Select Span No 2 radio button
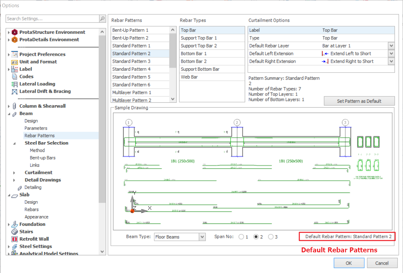The width and height of the screenshot is (403, 273). (256, 237)
